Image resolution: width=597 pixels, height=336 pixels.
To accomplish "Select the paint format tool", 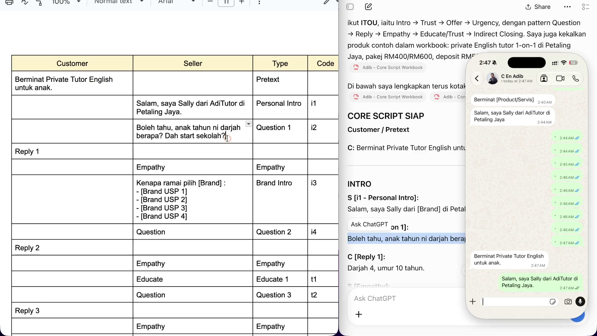I will pos(39,2).
